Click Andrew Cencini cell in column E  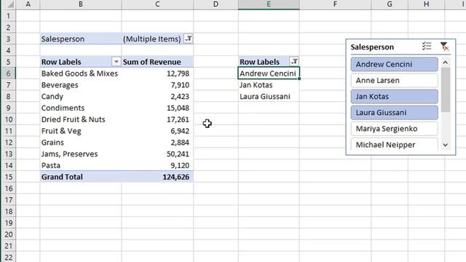coord(269,74)
